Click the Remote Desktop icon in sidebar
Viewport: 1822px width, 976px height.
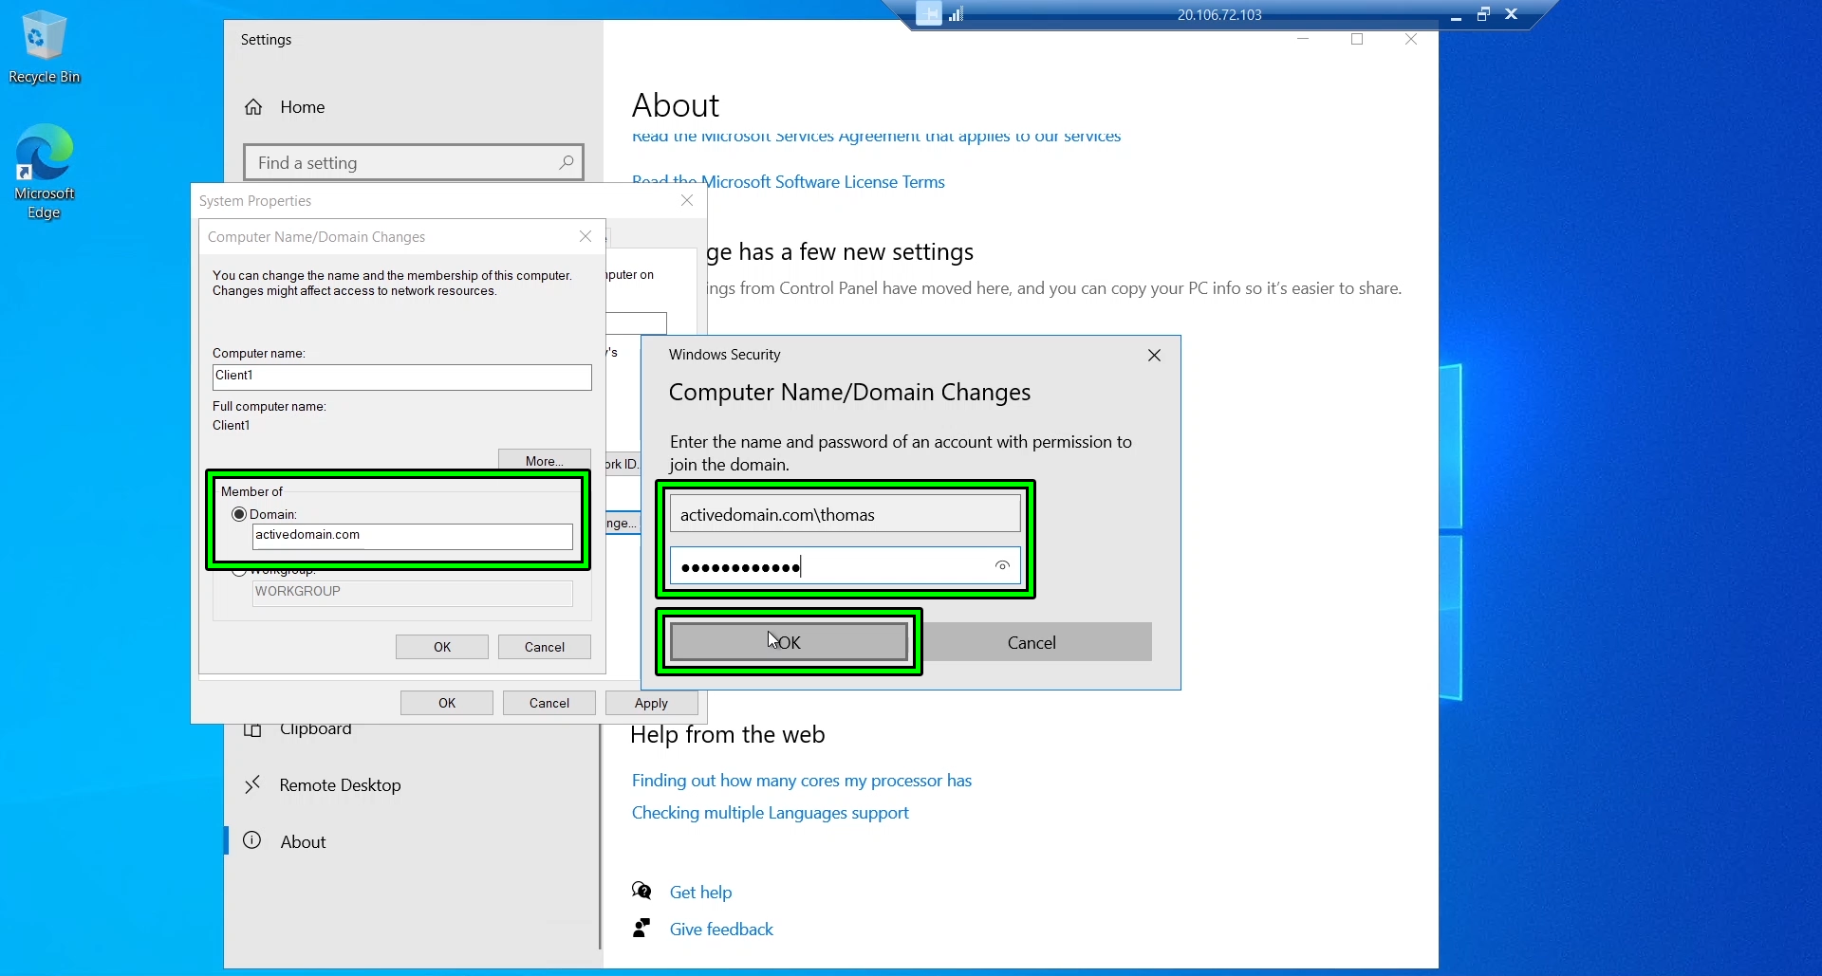click(x=252, y=784)
